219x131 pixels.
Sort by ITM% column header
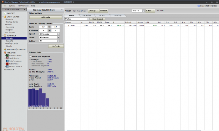(x=100, y=22)
